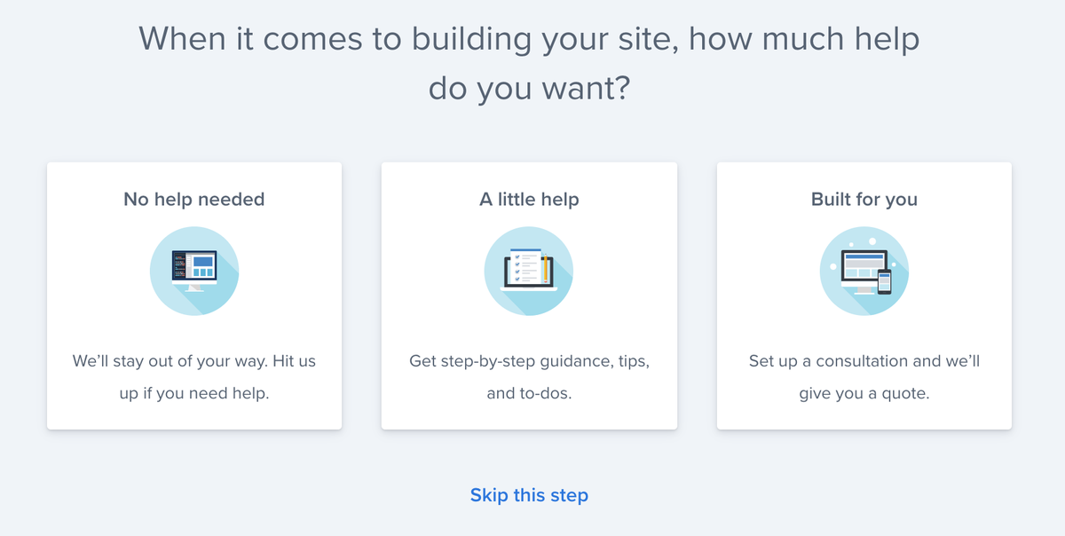Skip this step via the blue link
This screenshot has height=536, width=1065.
[529, 494]
